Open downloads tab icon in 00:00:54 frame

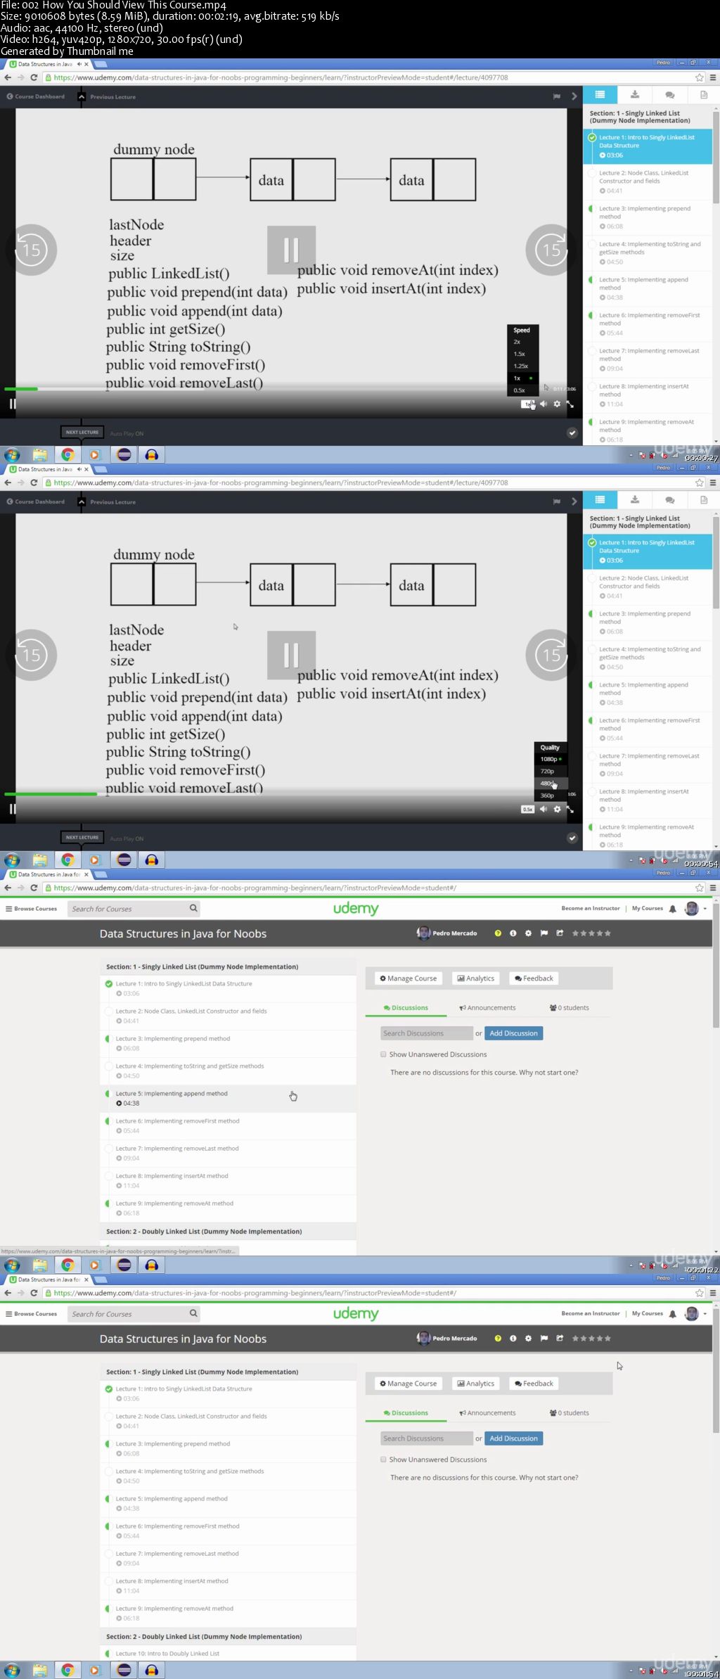click(x=635, y=500)
